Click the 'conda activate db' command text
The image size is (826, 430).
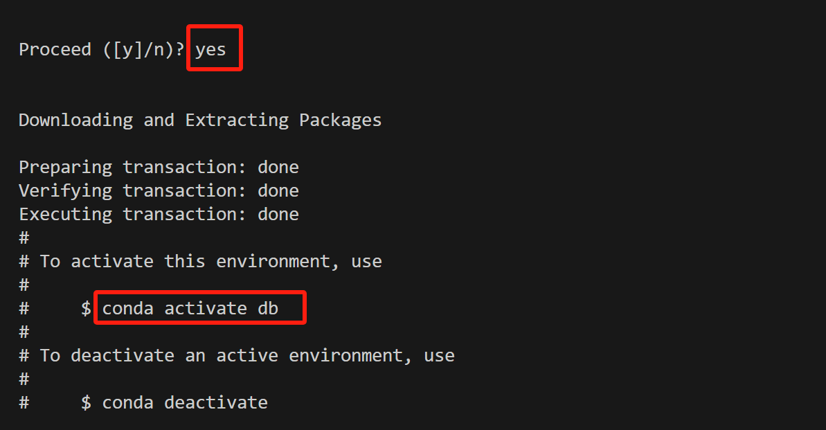click(190, 308)
